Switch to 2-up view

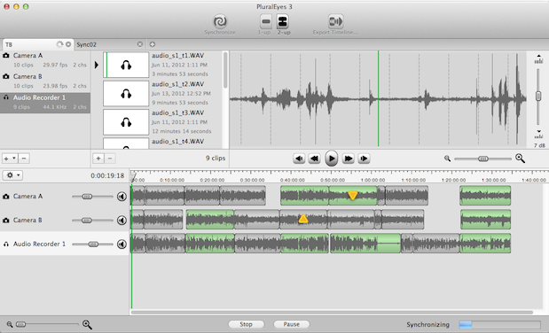point(282,21)
